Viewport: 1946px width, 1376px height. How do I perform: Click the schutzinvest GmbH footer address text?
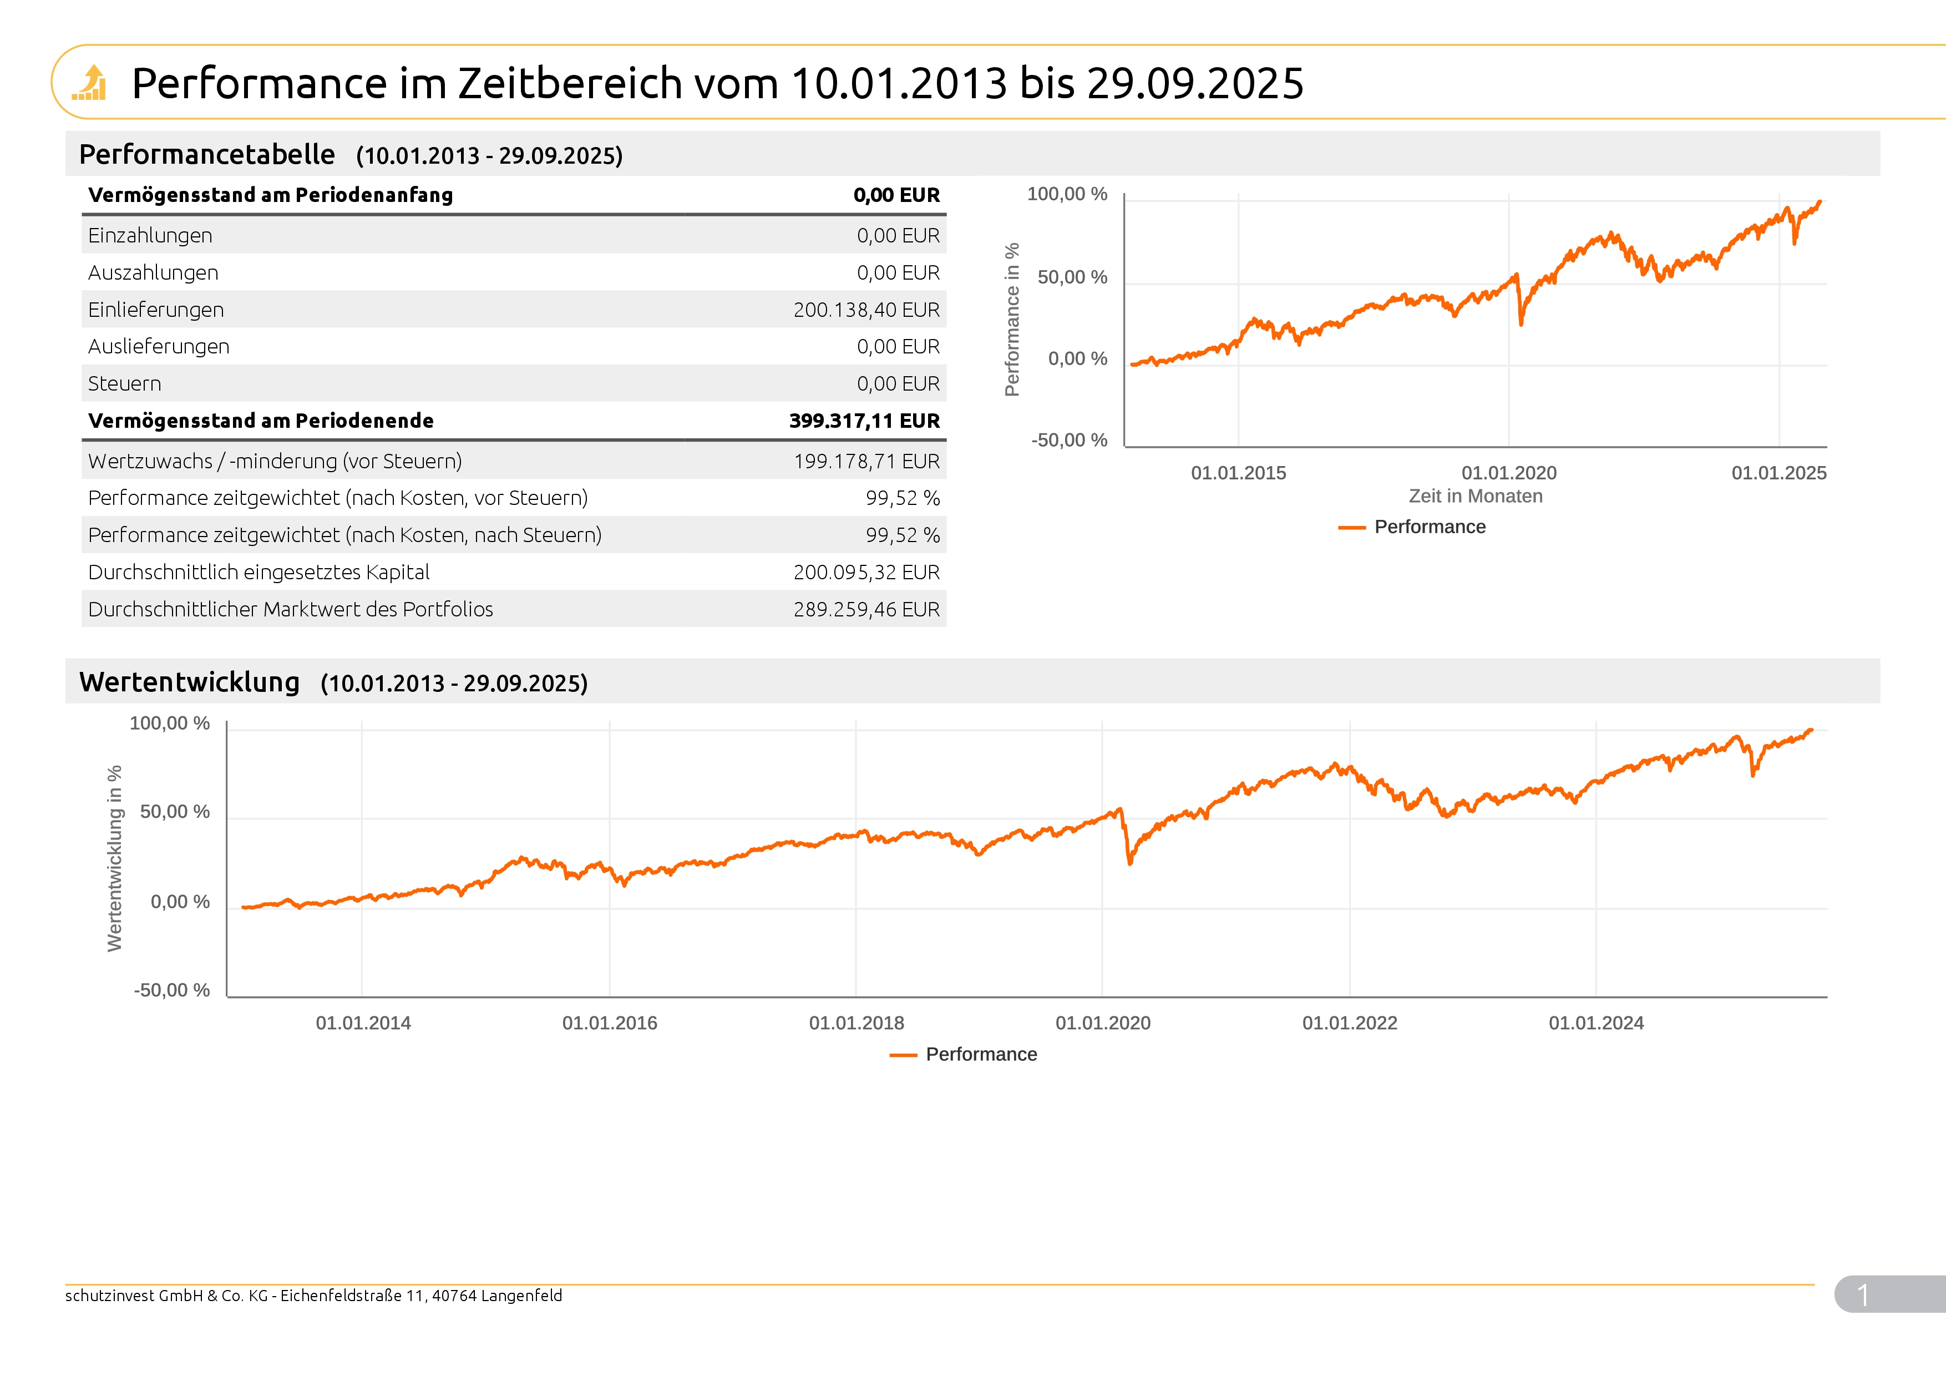313,1296
